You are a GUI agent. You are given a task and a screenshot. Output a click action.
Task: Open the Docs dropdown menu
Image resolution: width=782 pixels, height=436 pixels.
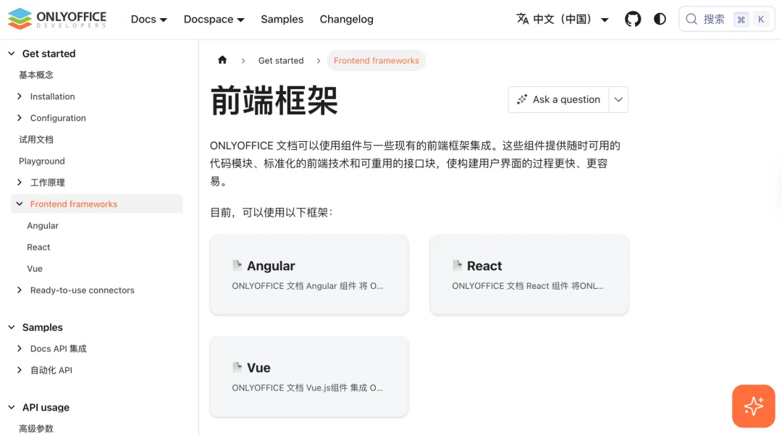point(148,19)
